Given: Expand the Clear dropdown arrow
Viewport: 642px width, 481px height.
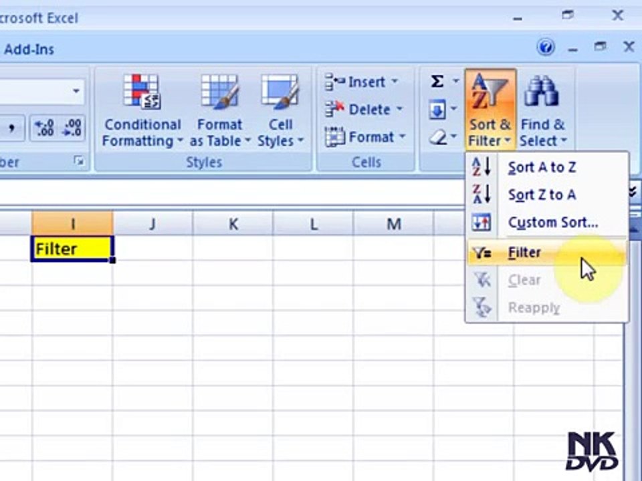Looking at the screenshot, I should tap(453, 136).
